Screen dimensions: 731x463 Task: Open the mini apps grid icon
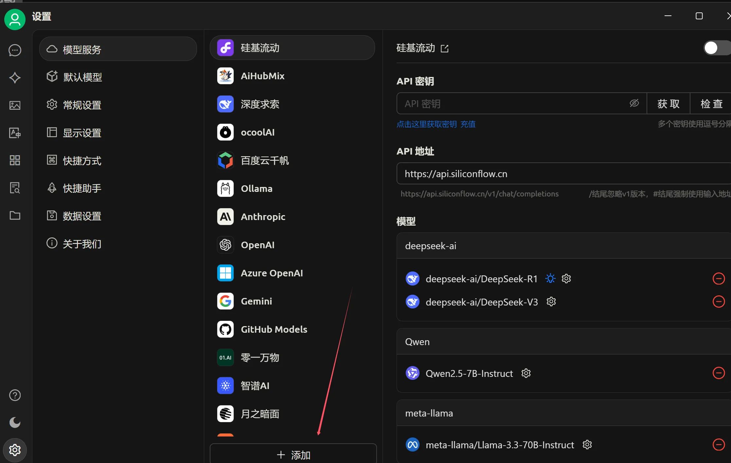coord(15,160)
